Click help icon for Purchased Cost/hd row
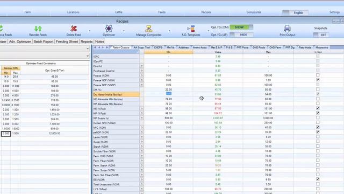This screenshot has width=344, height=194. [x=142, y=71]
